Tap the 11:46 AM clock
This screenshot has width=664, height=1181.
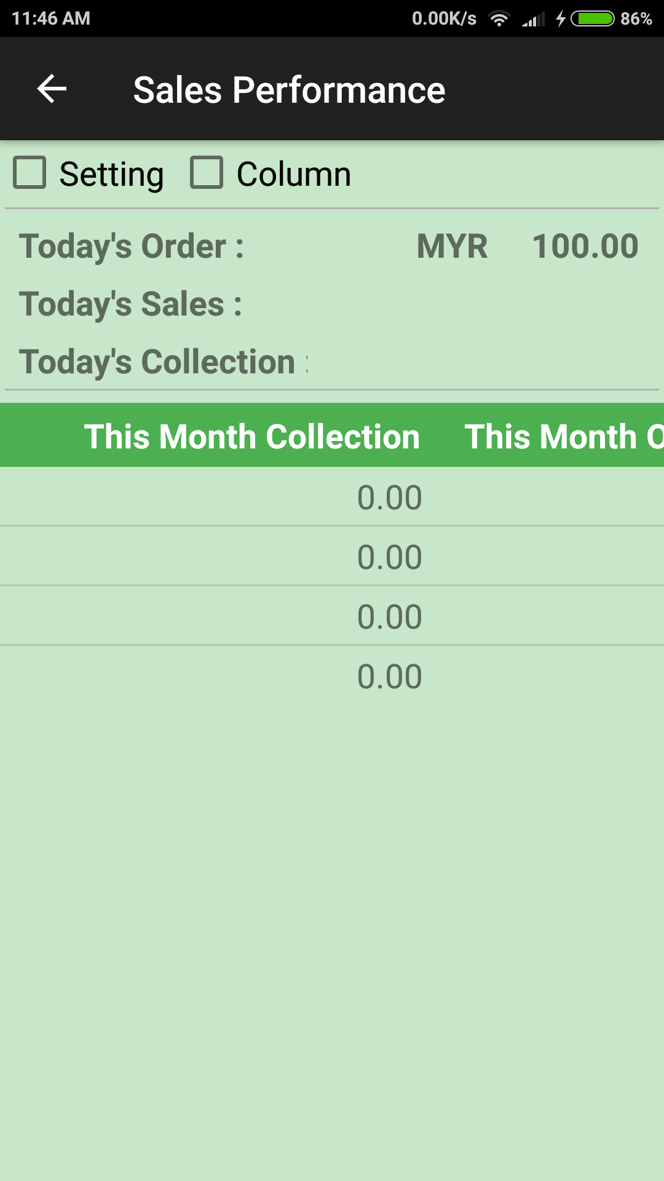click(51, 18)
